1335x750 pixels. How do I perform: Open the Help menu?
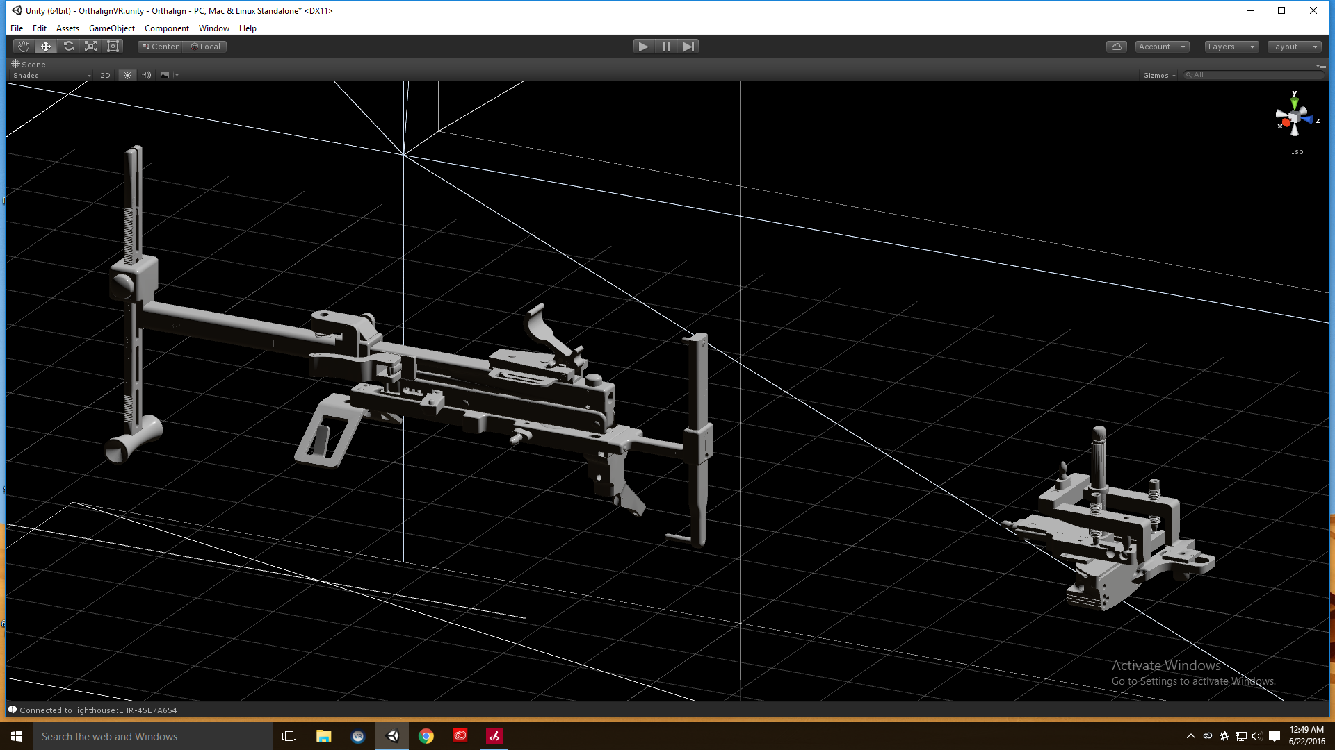click(x=248, y=28)
